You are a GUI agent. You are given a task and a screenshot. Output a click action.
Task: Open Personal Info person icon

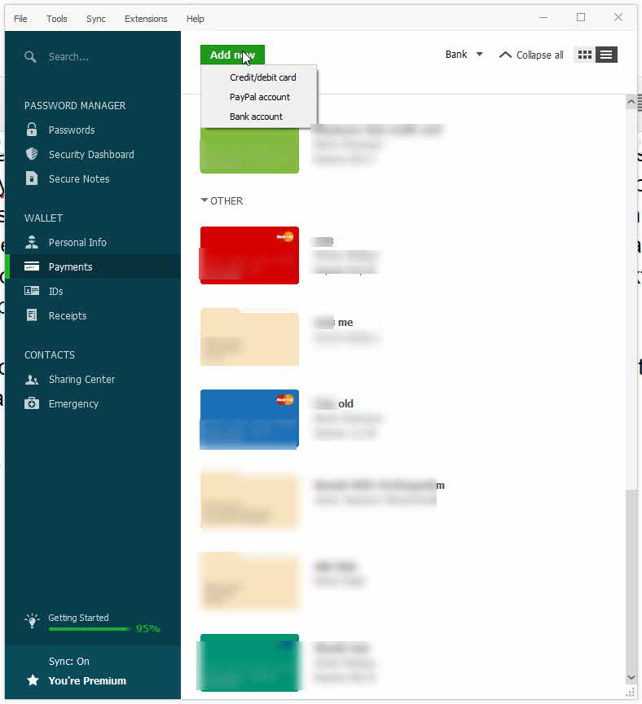pos(32,242)
